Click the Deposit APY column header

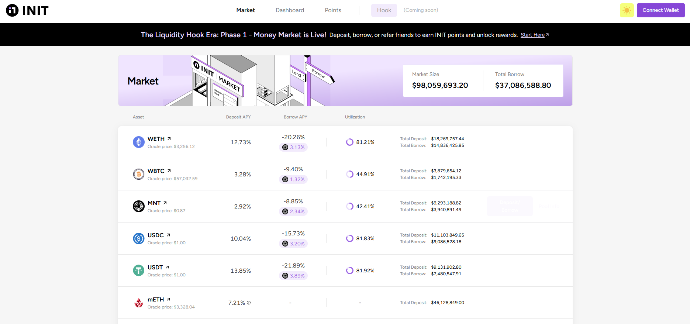coord(238,117)
